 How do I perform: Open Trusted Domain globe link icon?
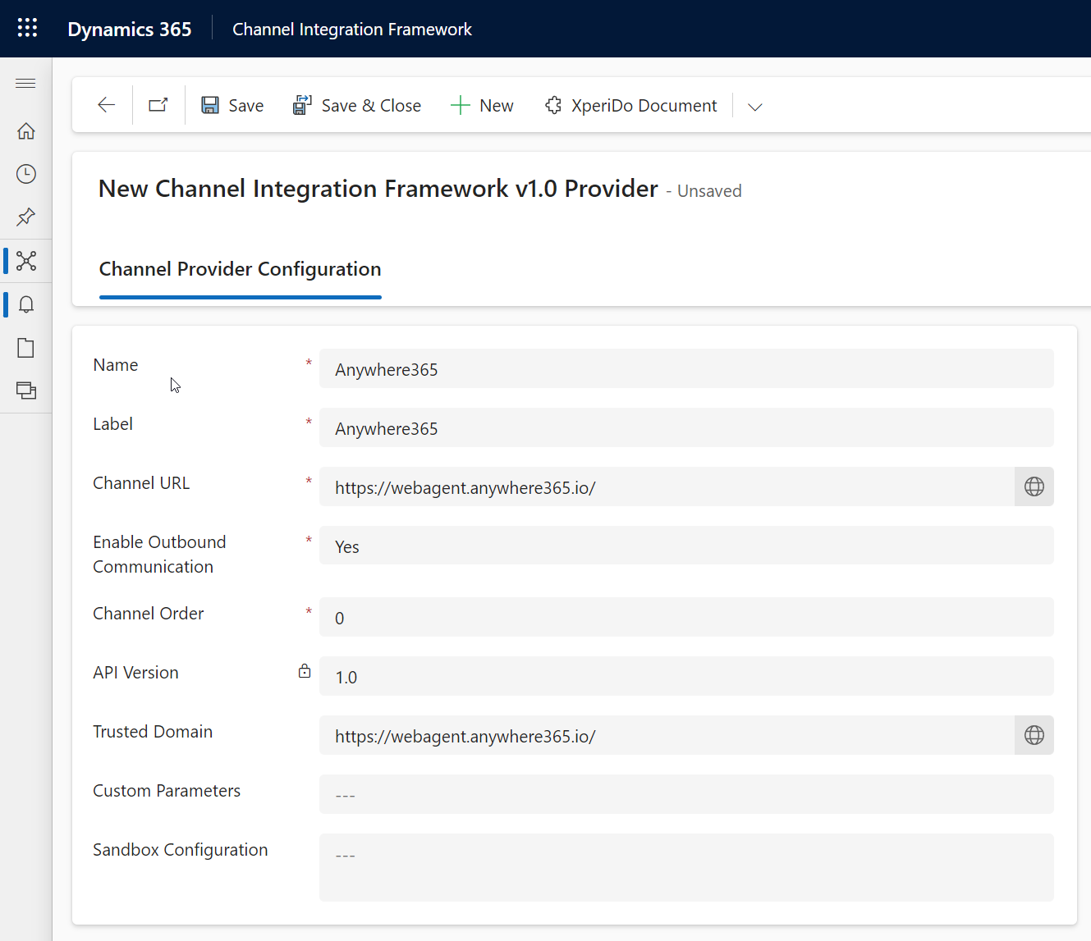coord(1034,735)
